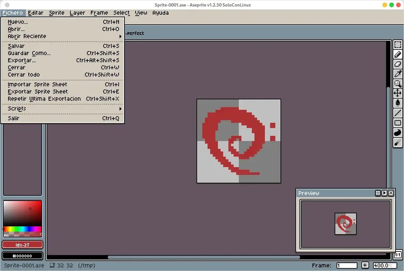Choose Cerrar todo menu entry
404x271 pixels.
pos(62,75)
